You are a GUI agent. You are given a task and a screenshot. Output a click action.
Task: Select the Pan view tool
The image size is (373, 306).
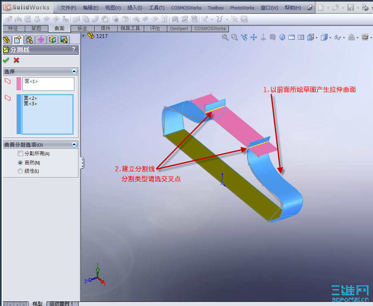tap(254, 37)
